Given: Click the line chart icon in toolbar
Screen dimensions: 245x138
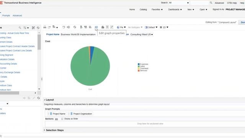Looking at the screenshot, I should (112, 27).
